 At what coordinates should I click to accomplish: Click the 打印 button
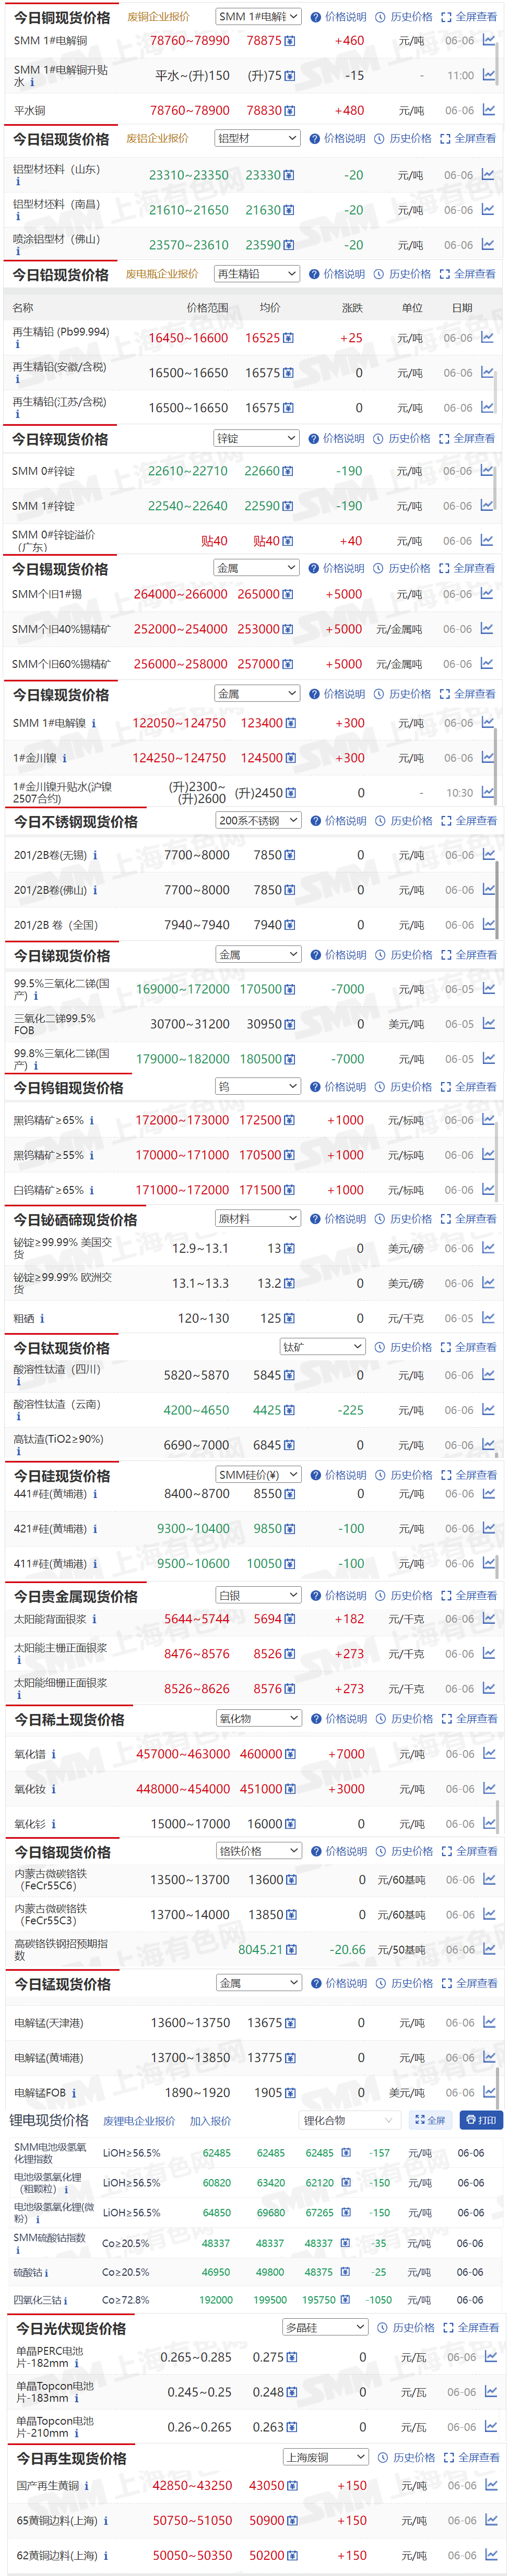point(481,2120)
